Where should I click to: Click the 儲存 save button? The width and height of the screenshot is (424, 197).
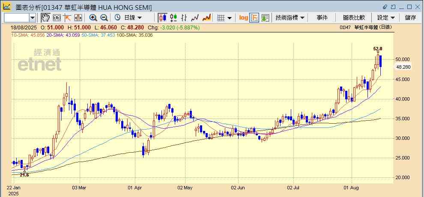click(410, 18)
